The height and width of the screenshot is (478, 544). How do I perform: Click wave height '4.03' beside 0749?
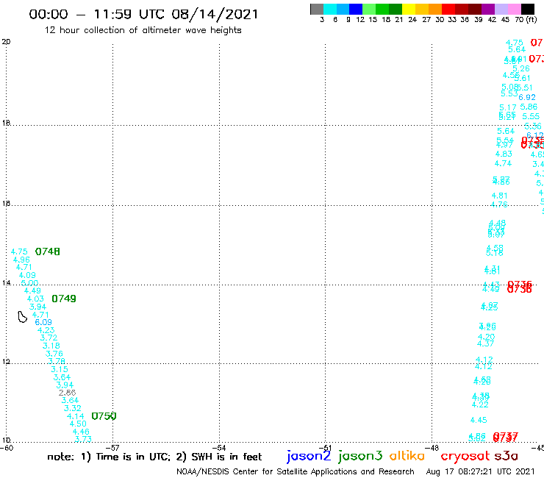[35, 299]
